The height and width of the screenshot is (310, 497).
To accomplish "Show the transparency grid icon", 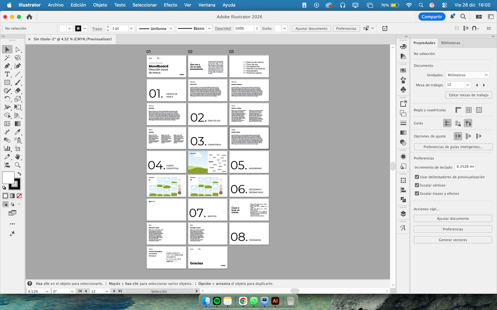I will (x=479, y=110).
